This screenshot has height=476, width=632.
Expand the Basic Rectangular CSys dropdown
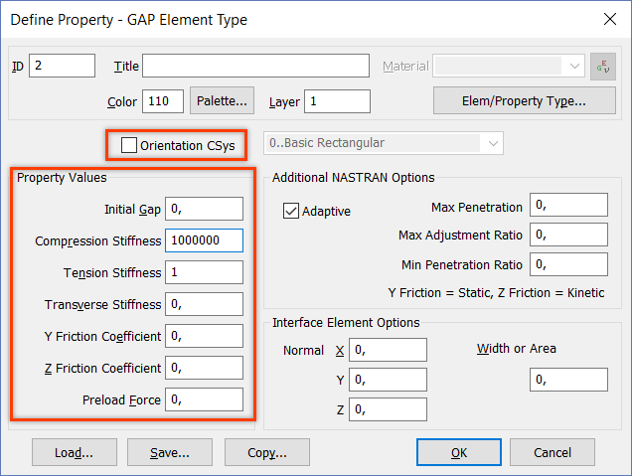384,143
